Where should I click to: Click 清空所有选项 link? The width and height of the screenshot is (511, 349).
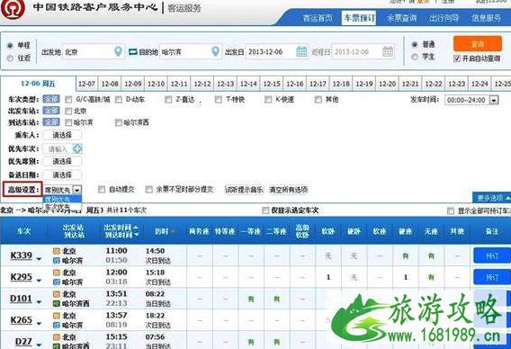tap(289, 190)
